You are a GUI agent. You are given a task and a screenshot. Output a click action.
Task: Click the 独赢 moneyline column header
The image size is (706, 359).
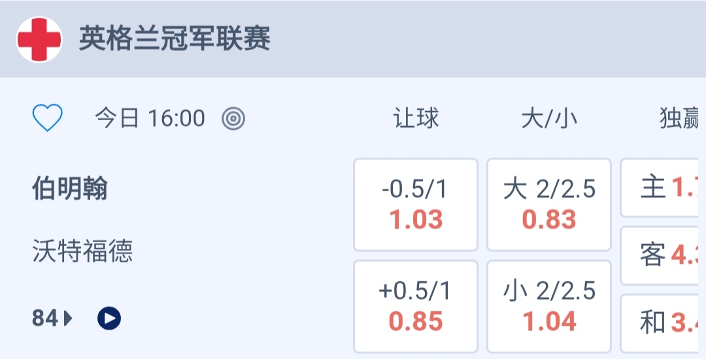point(680,119)
